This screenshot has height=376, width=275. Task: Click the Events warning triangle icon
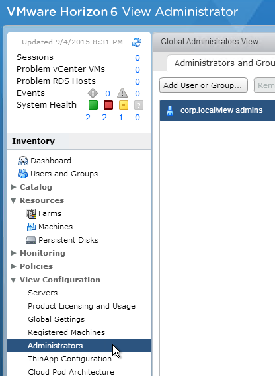(122, 93)
